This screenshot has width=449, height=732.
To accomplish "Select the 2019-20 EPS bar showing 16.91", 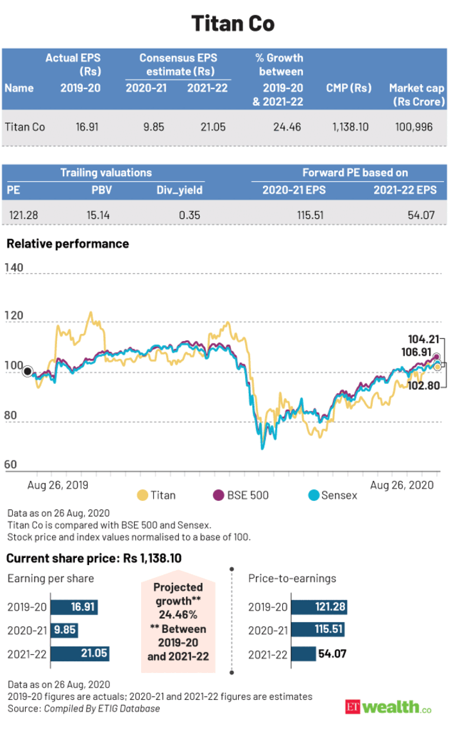I will point(74,607).
